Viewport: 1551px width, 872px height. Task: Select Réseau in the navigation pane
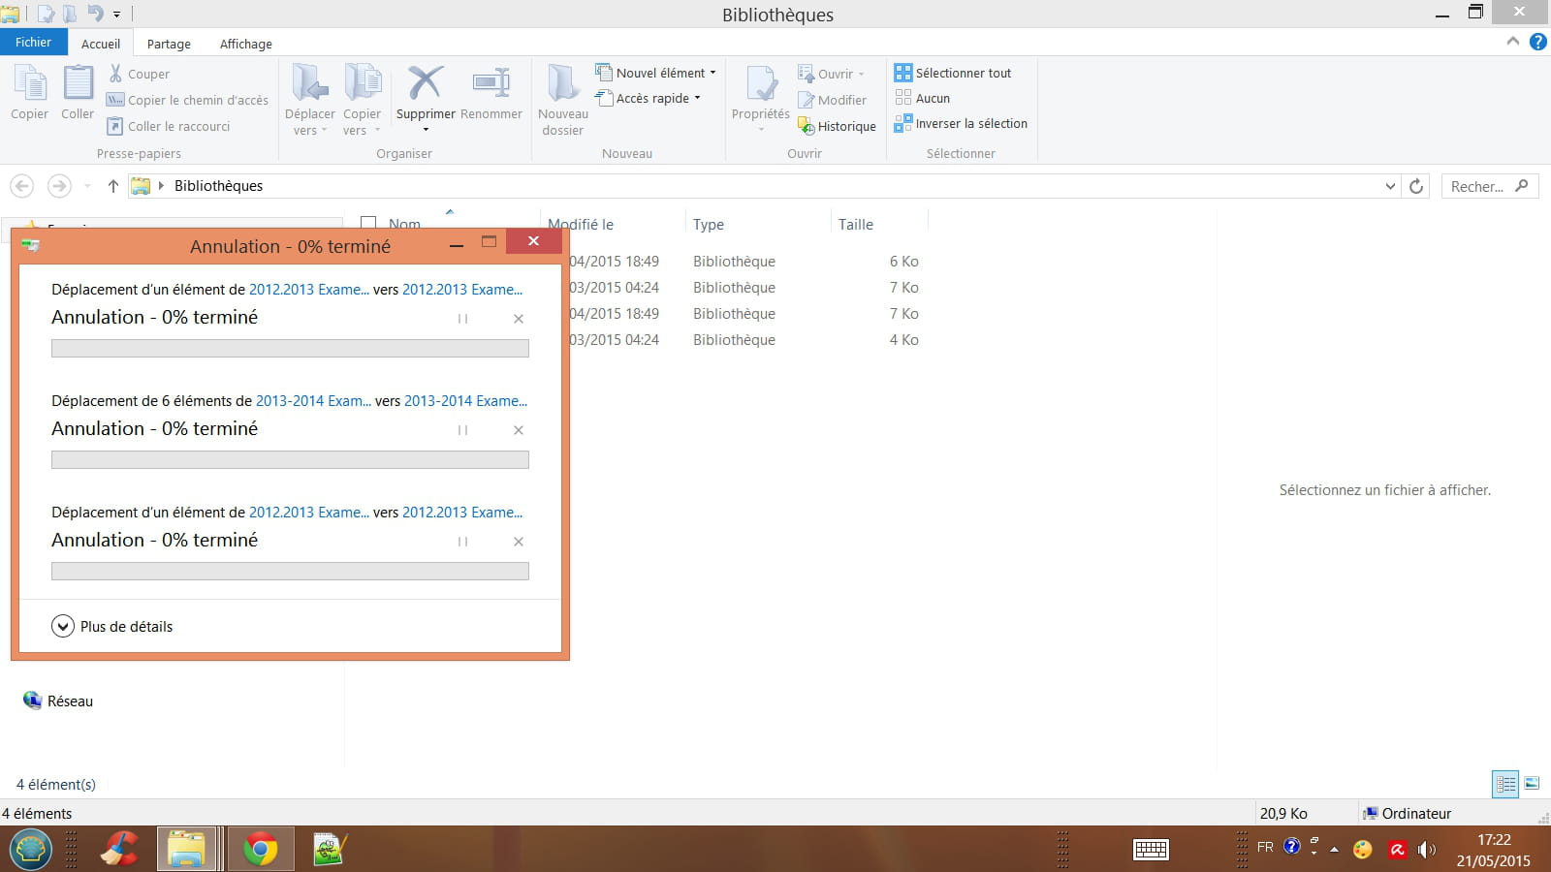click(x=58, y=701)
